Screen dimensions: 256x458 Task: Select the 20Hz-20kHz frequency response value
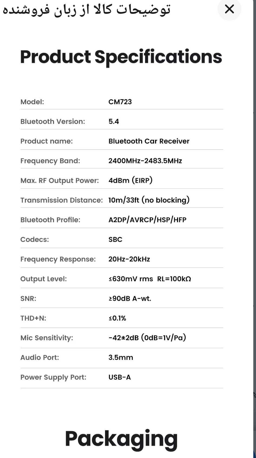click(x=129, y=259)
